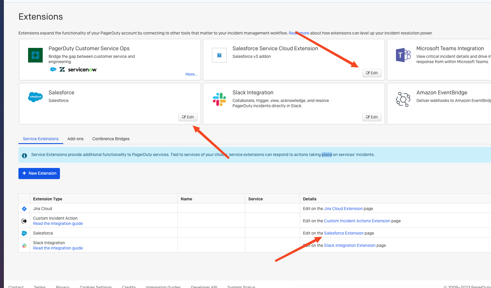The image size is (491, 288).
Task: Select the Custom Incident Action row text
Action: point(55,218)
